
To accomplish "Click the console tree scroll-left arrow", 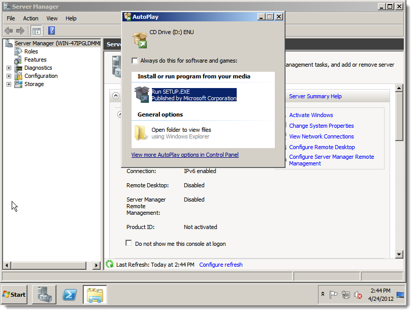I will coord(7,265).
